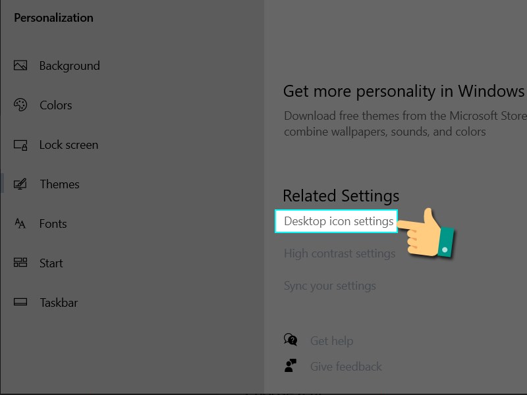The width and height of the screenshot is (527, 395).
Task: Open High contrast settings link
Action: tap(339, 253)
